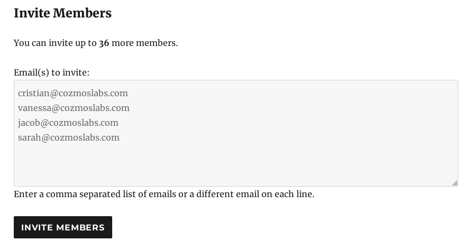Click the cristian@cozmoslabs.com placeholder line
The width and height of the screenshot is (471, 250).
tap(73, 94)
